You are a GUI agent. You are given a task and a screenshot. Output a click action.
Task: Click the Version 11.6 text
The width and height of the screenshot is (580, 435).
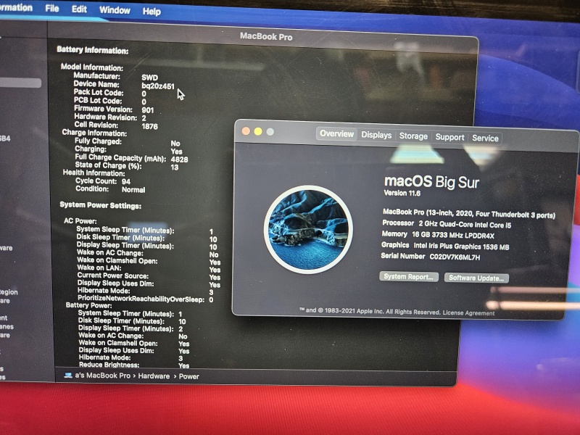coord(402,193)
